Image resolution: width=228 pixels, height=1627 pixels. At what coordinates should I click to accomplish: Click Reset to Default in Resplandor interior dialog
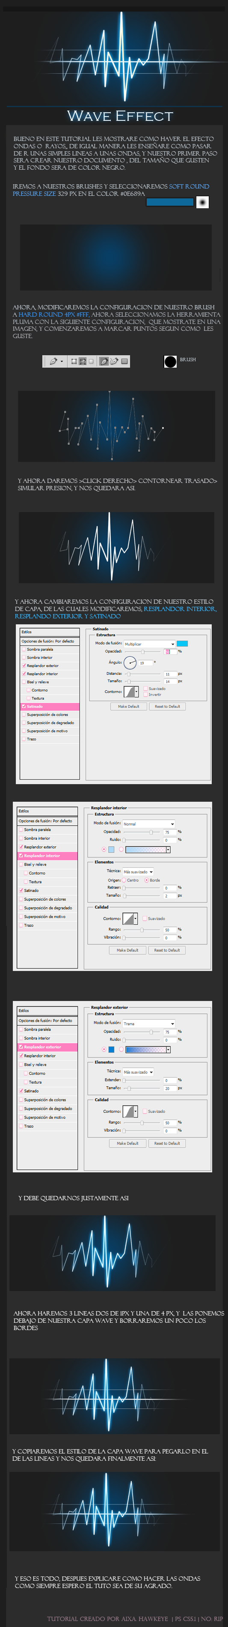coord(167,950)
